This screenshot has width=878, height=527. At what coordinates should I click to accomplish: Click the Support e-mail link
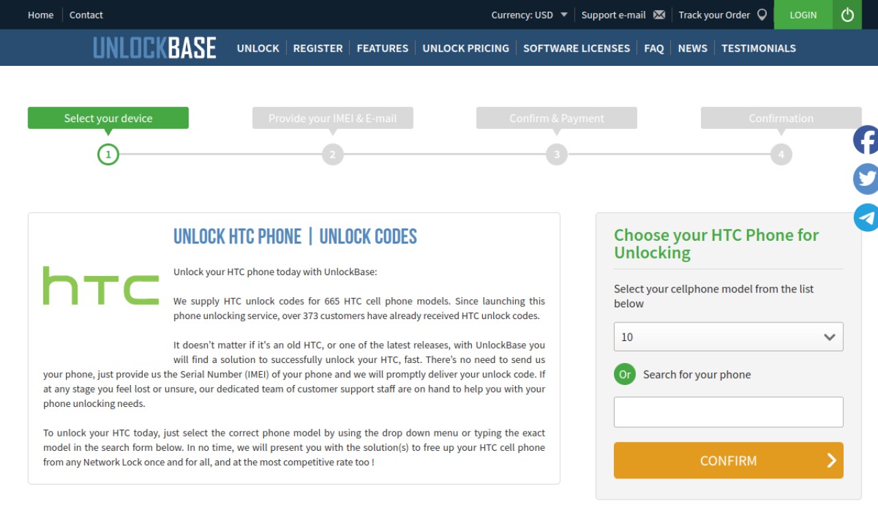coord(614,15)
